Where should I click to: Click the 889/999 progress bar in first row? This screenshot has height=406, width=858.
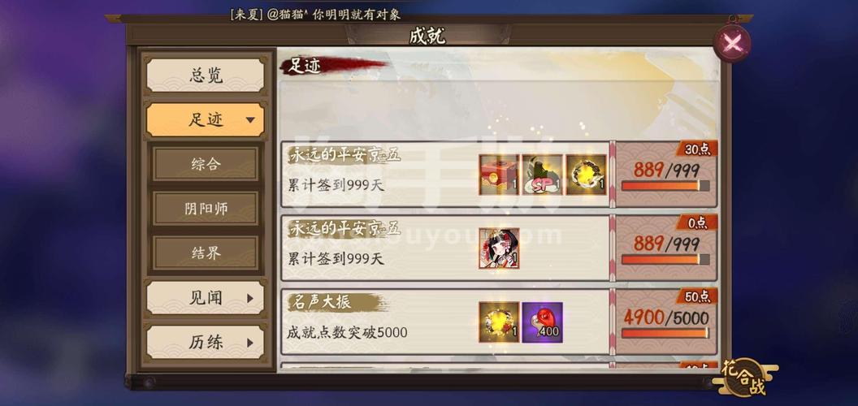pos(665,185)
